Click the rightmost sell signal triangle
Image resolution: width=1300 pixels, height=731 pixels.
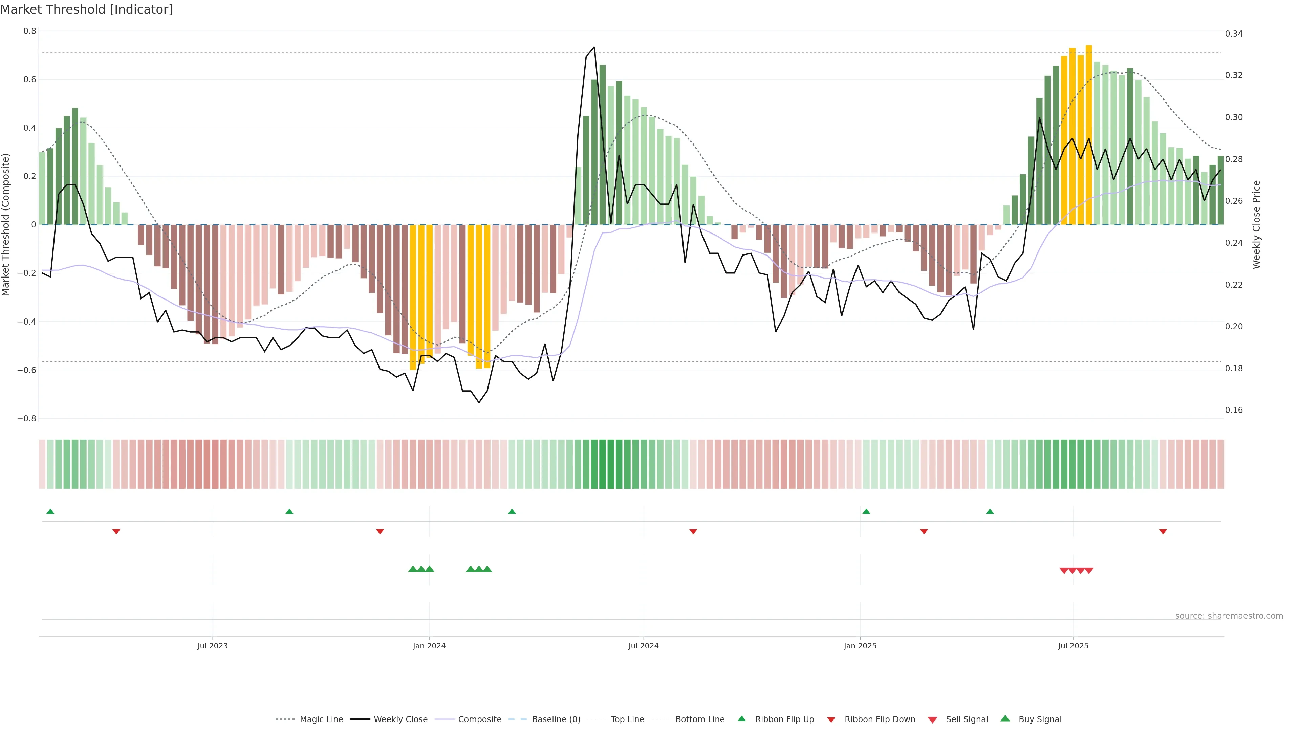(x=1089, y=571)
